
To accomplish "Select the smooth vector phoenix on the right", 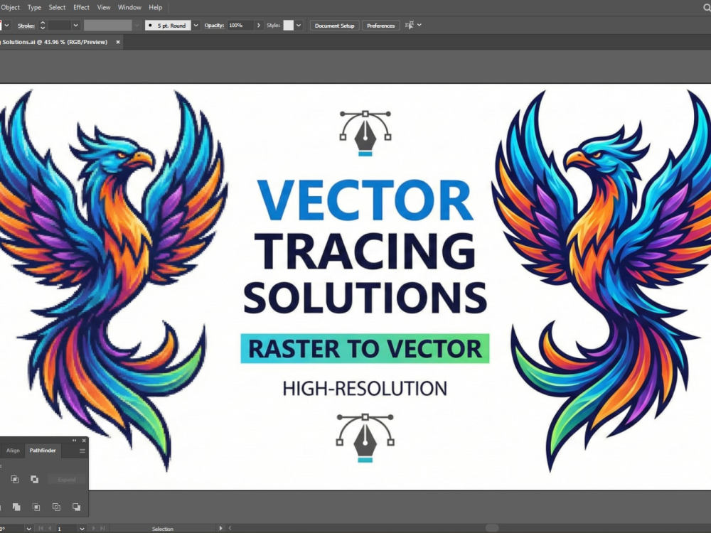I will coord(603,281).
